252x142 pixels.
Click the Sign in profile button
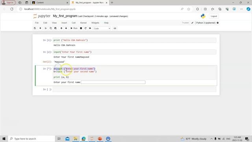pyautogui.click(x=8, y=3)
